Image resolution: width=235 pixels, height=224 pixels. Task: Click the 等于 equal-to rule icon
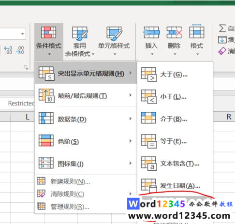point(149,141)
